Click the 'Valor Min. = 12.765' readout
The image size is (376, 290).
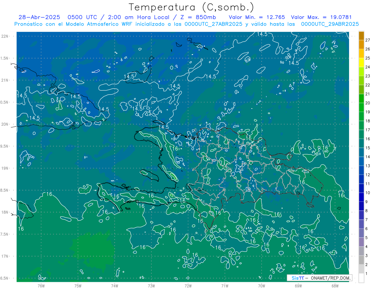tap(257, 17)
